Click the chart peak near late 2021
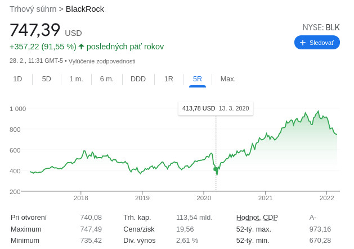 coord(319,112)
